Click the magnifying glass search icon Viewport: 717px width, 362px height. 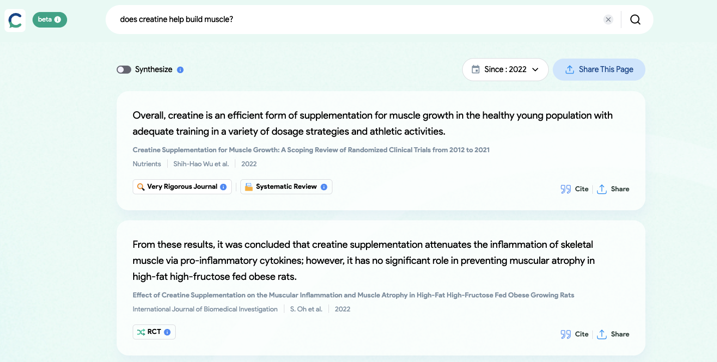point(635,20)
